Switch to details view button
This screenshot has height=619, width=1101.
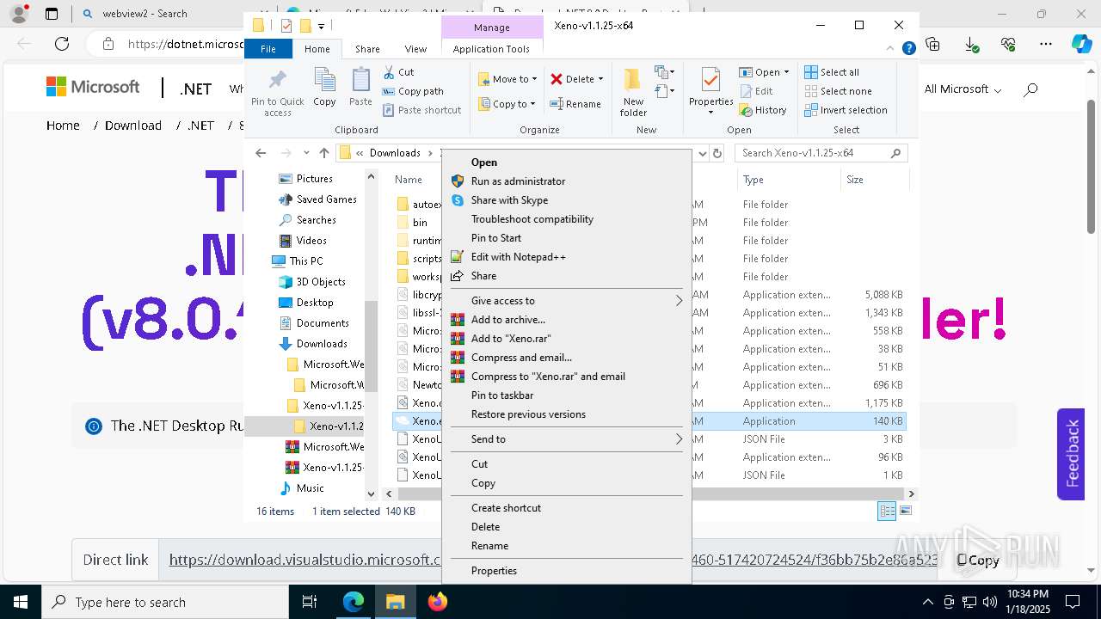(x=887, y=511)
